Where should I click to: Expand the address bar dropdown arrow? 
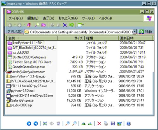click(x=135, y=32)
